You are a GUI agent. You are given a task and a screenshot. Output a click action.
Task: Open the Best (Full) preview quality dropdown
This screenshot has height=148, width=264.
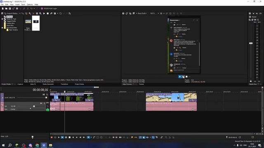coord(142,14)
